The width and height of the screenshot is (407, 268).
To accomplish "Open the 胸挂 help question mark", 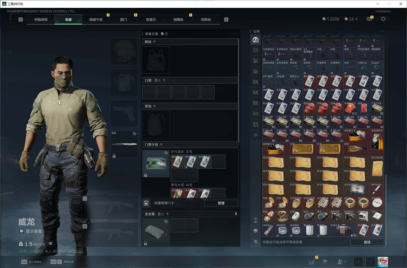I will pyautogui.click(x=154, y=42).
